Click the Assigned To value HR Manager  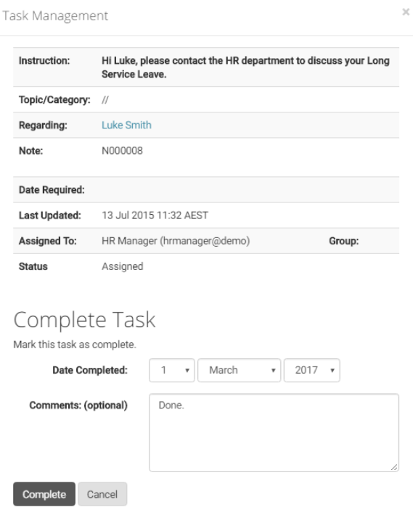point(176,241)
